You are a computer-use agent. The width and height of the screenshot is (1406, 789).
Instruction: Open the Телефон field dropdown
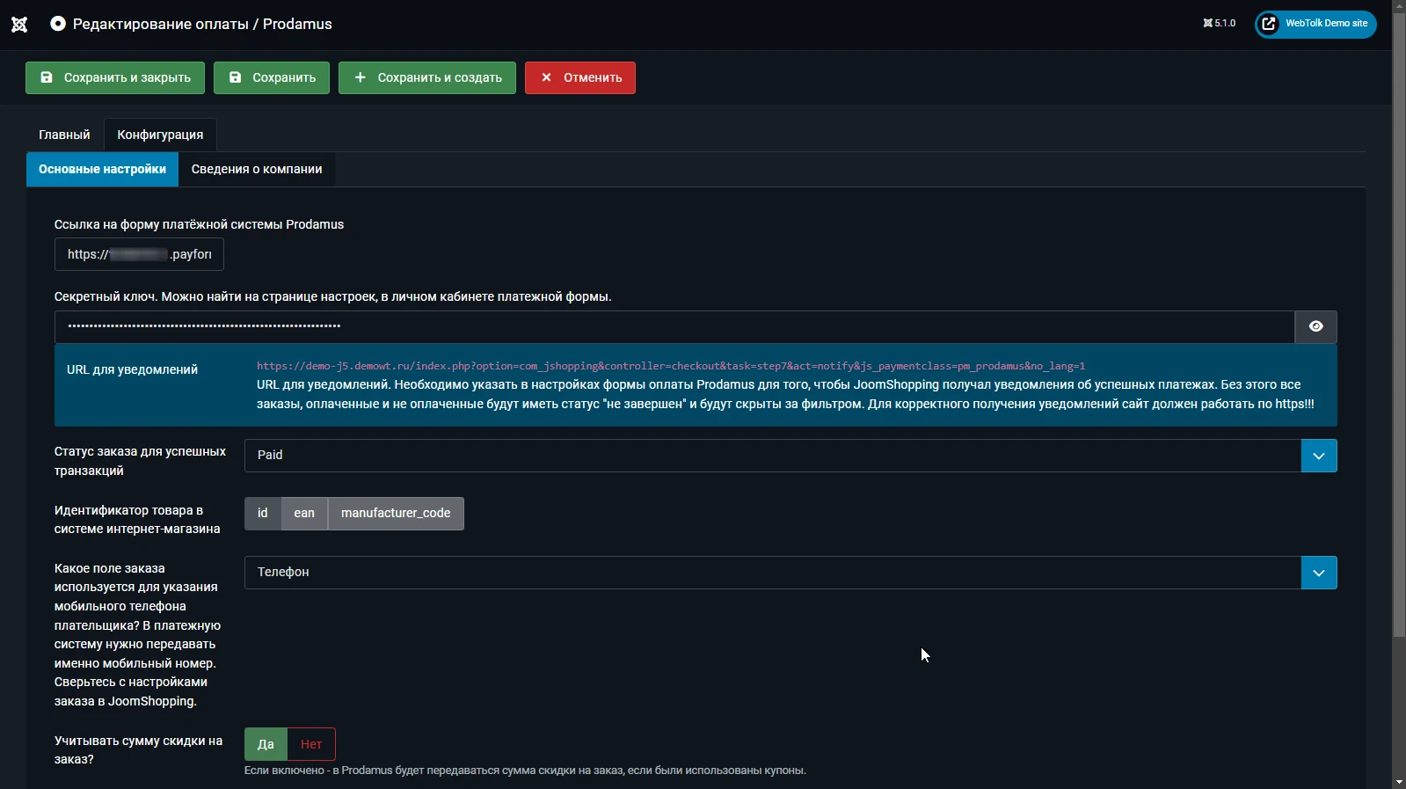tap(1318, 573)
